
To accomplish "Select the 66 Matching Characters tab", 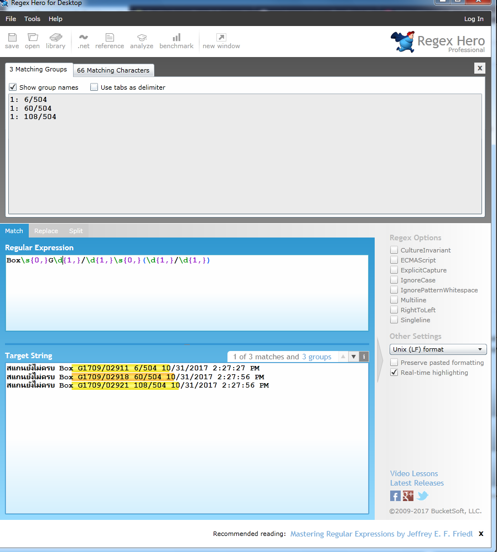I will [113, 70].
